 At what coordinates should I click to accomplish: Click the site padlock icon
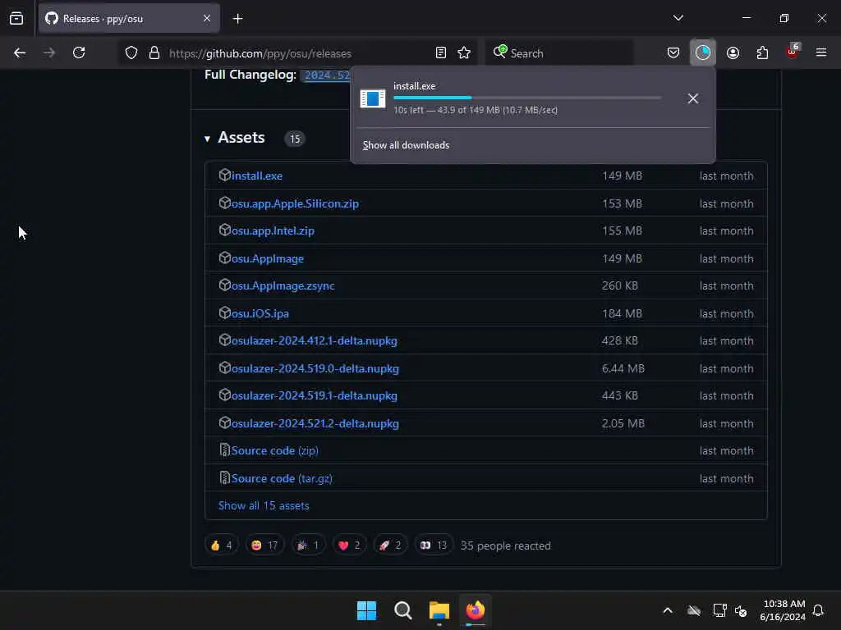pos(154,52)
